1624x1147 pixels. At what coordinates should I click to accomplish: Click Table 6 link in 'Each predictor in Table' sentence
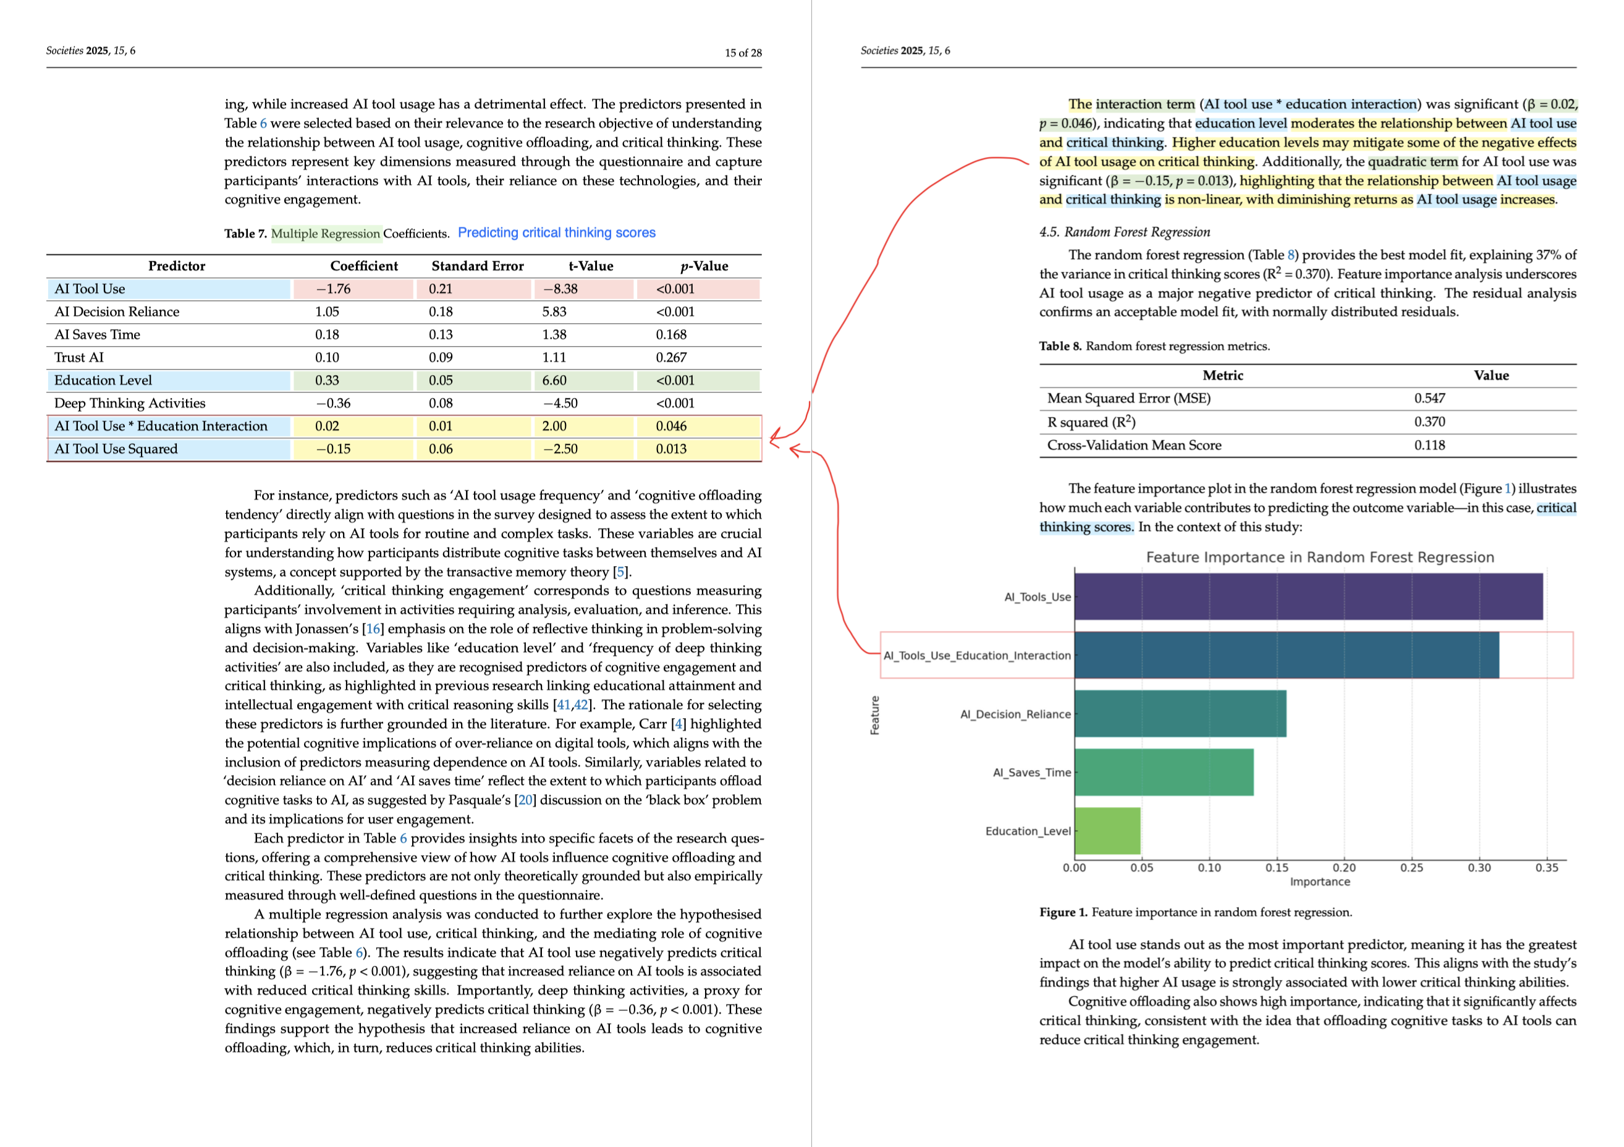pyautogui.click(x=403, y=839)
